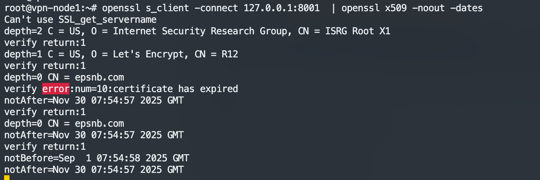Click the R12 common name
Viewport: 540px width, 180px height.
pos(230,54)
